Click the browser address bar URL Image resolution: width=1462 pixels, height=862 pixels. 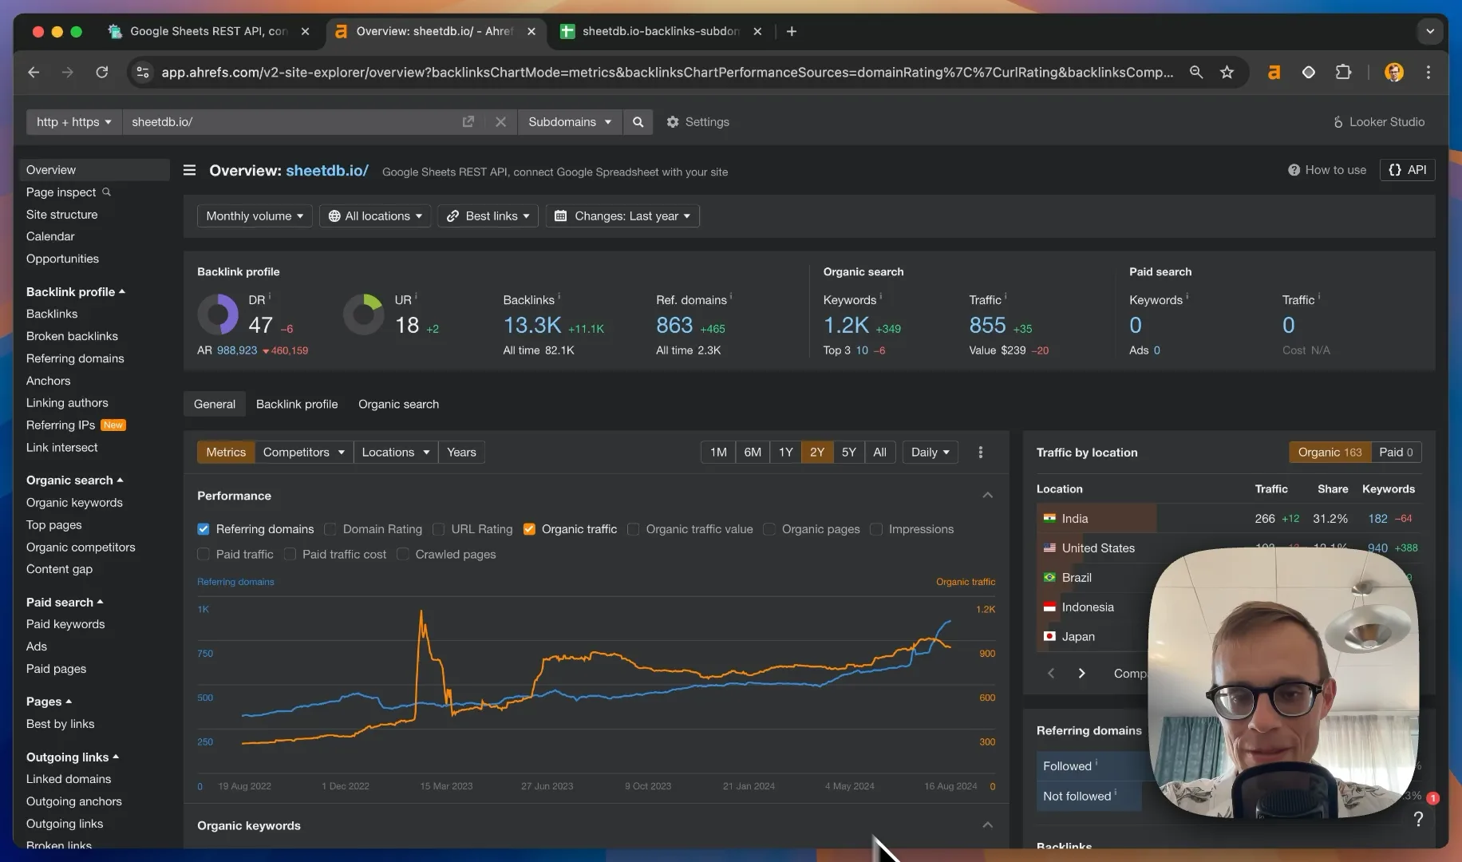click(x=667, y=73)
